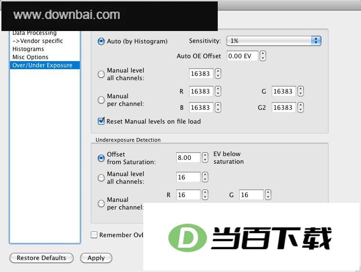Image resolution: width=361 pixels, height=272 pixels.
Task: Select overexposure Manual per channel radio
Action: (101, 100)
